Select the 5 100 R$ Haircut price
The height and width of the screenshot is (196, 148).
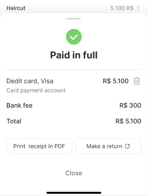click(x=122, y=8)
